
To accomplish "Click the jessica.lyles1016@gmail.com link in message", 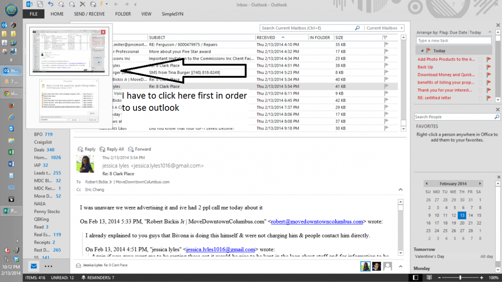I will point(220,249).
